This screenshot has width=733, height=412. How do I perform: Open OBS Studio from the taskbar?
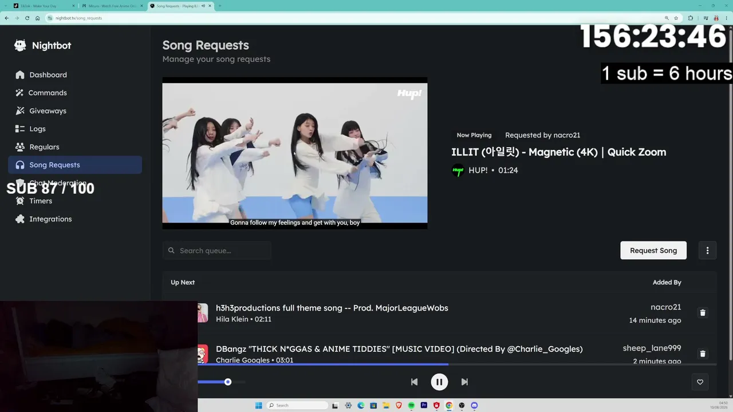click(462, 405)
